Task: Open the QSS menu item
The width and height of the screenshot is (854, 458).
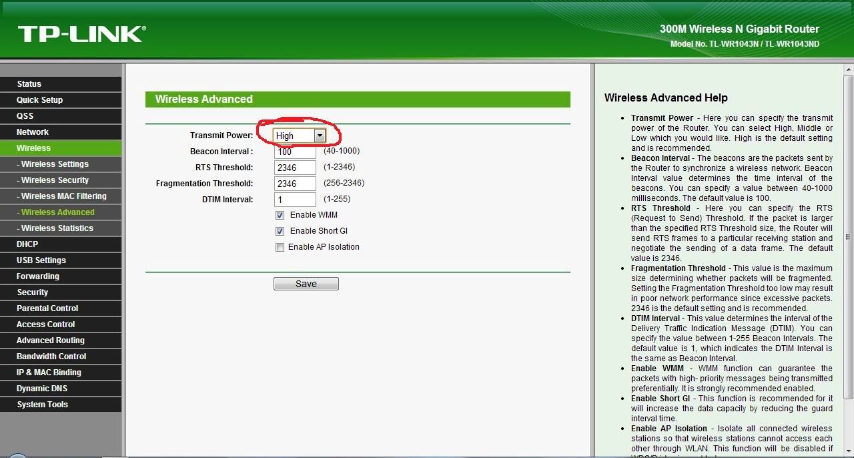Action: coord(61,116)
